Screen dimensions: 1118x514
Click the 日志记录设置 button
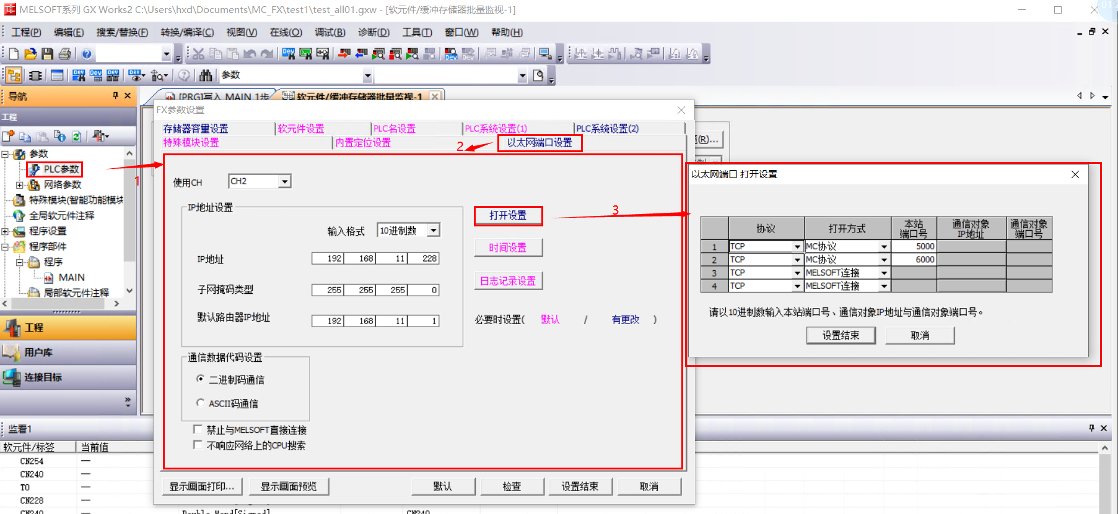point(508,281)
